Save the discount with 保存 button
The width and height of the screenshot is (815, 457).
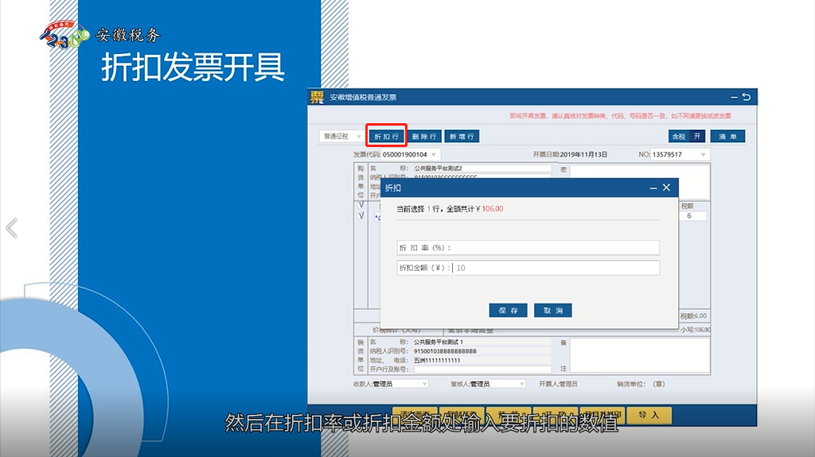point(508,311)
